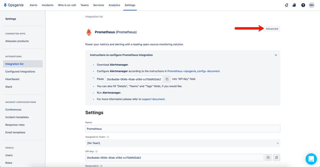Open Slack in sidebar

coord(9,87)
